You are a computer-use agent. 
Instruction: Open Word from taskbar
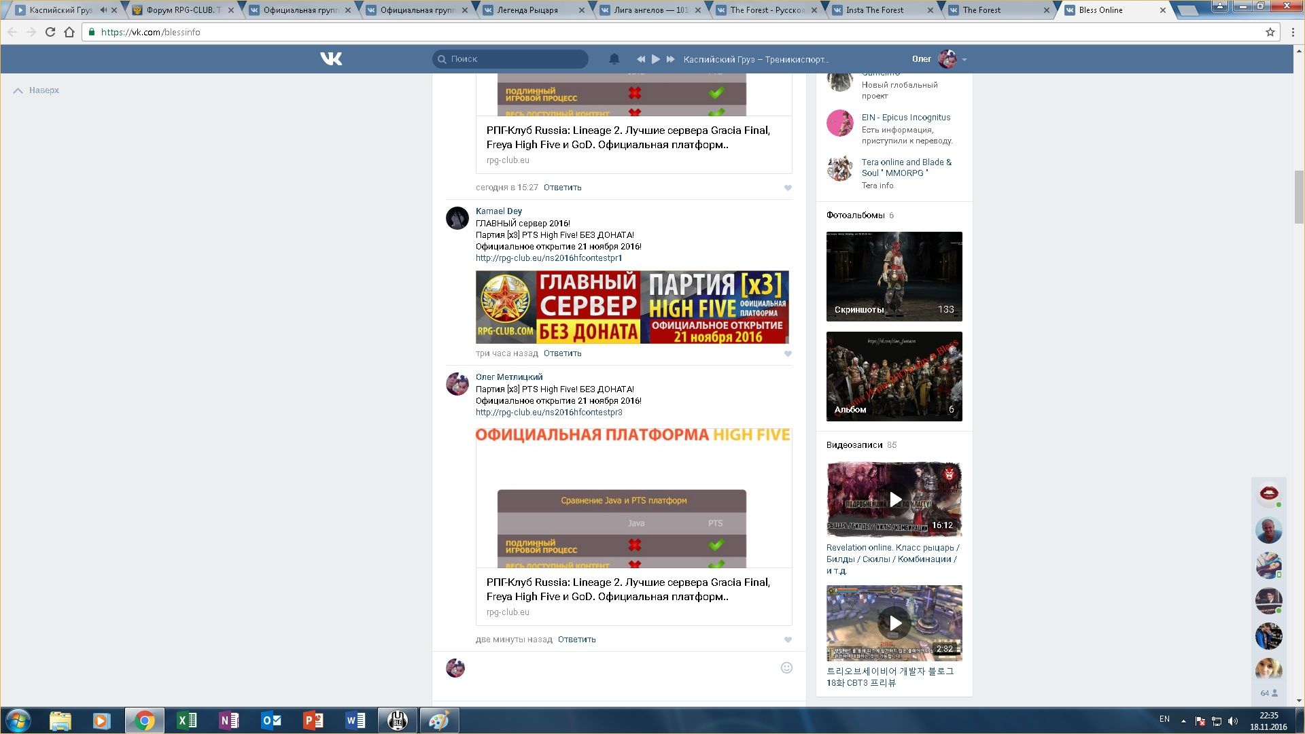tap(355, 720)
